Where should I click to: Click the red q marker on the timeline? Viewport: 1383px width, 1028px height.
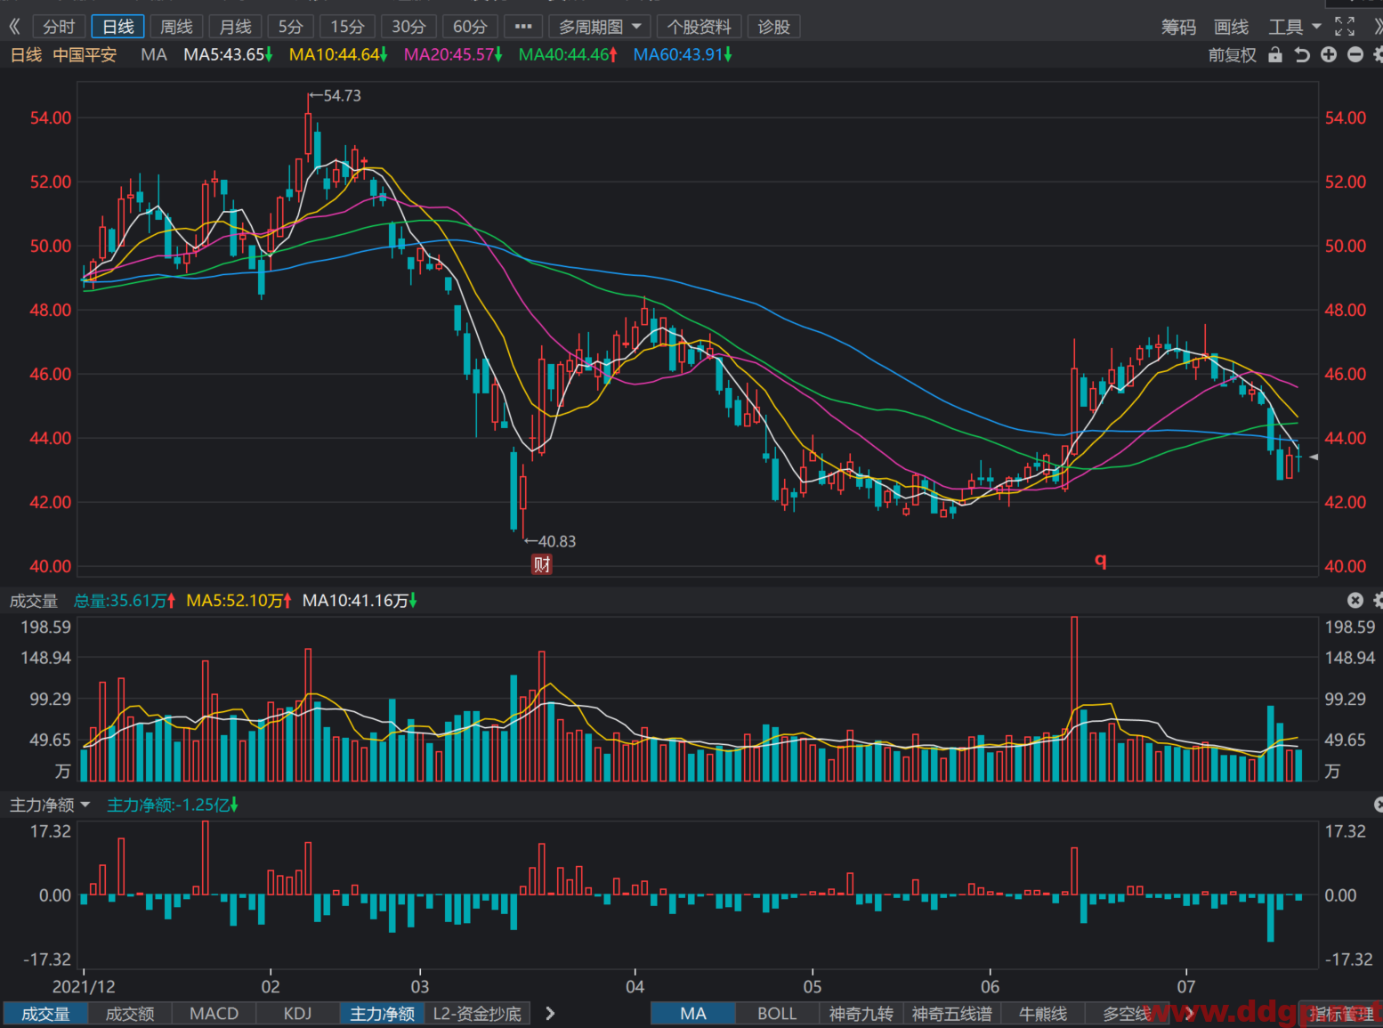coord(1101,560)
